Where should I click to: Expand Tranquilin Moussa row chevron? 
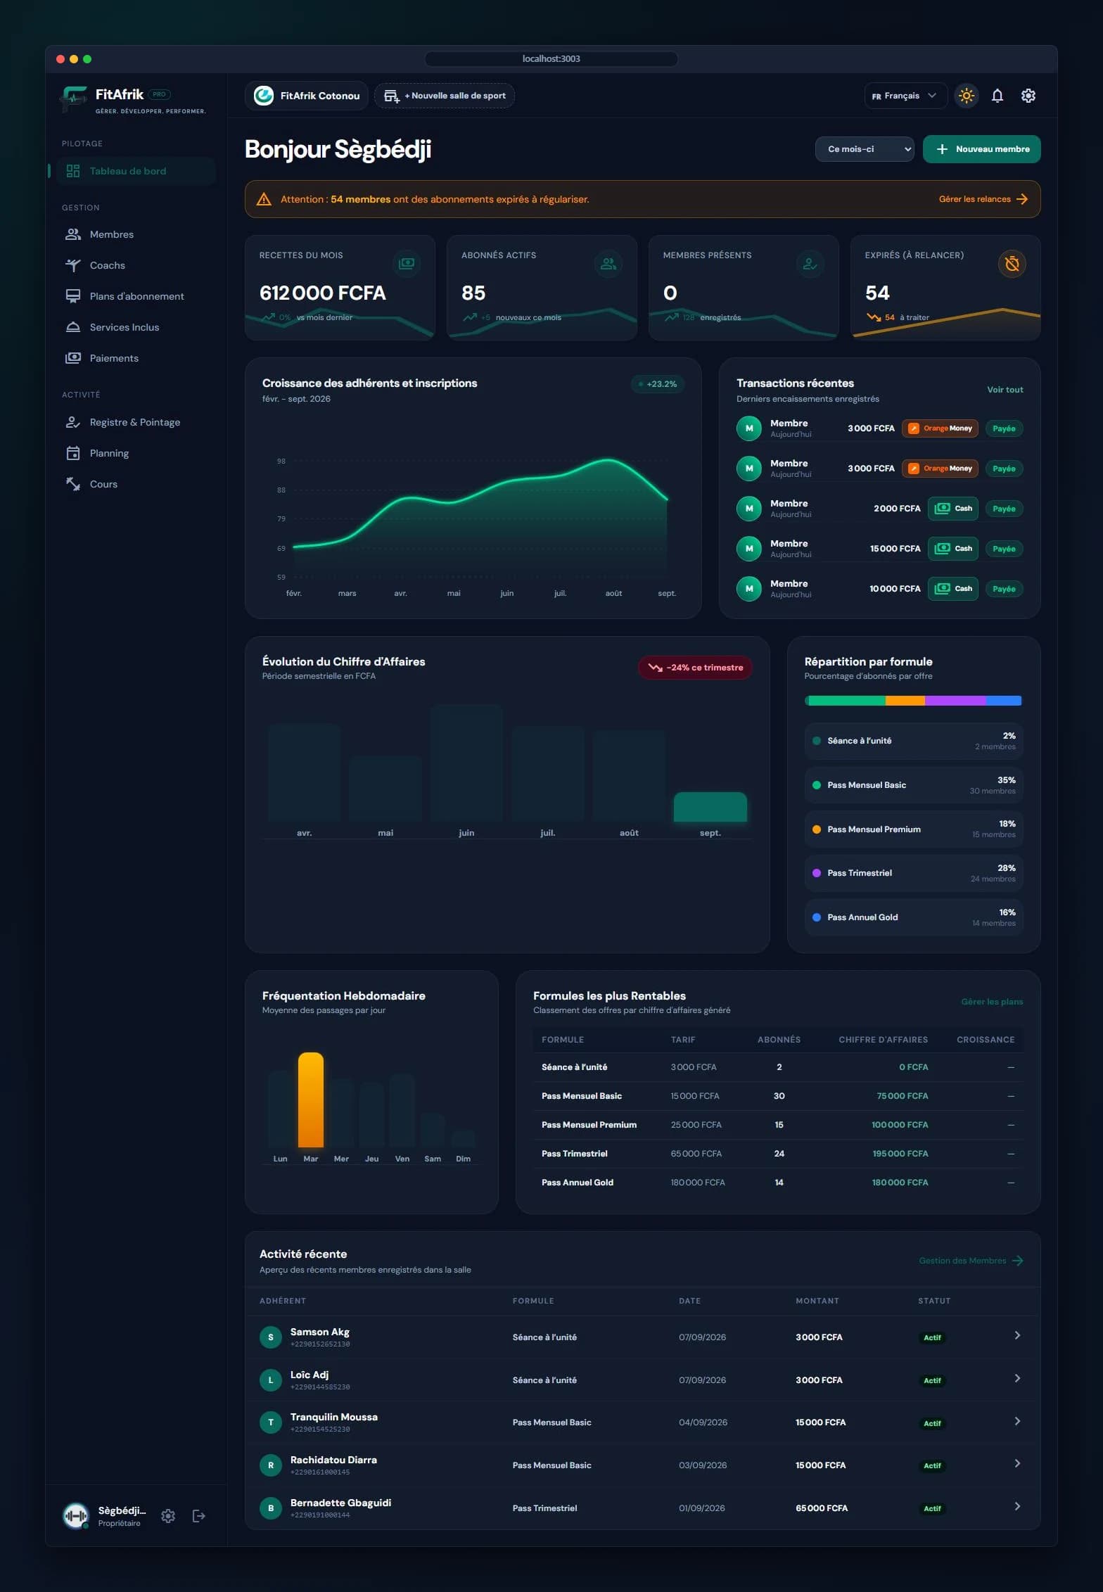(x=1017, y=1421)
